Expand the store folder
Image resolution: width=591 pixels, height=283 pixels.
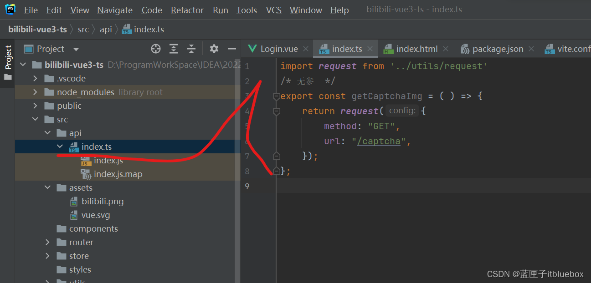point(48,256)
